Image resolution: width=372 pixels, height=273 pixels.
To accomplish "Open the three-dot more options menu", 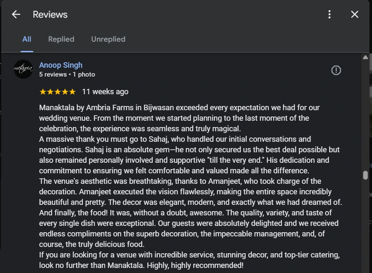I will [x=329, y=14].
